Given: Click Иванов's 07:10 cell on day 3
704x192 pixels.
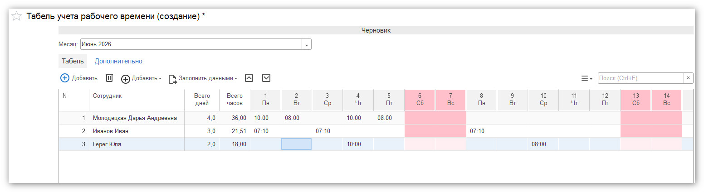Looking at the screenshot, I should tap(327, 131).
